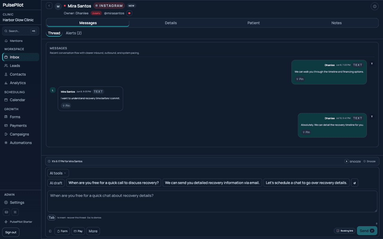Open Settings in the Admin section

(x=21, y=203)
